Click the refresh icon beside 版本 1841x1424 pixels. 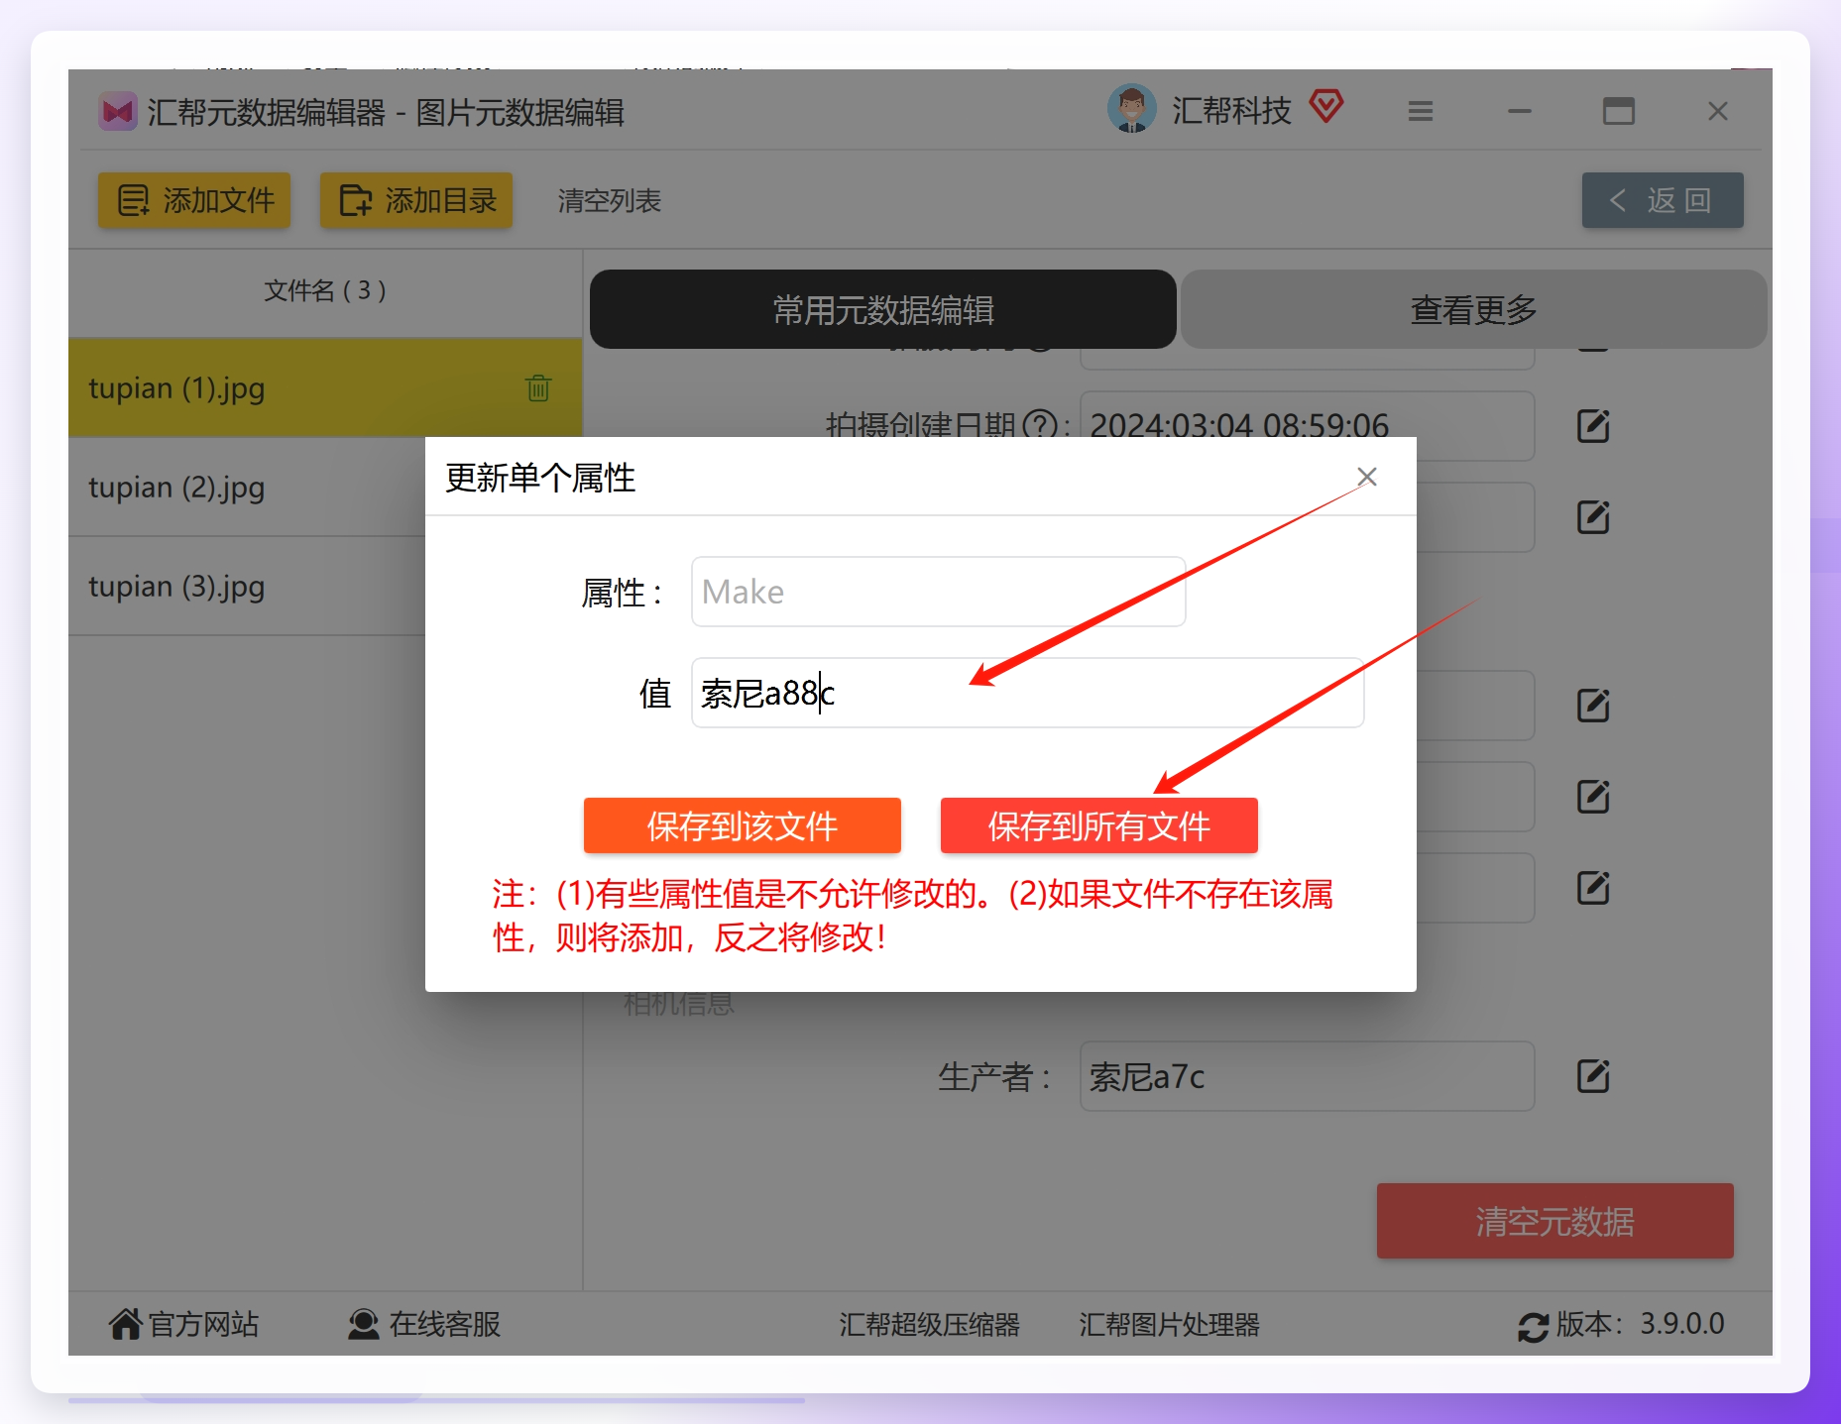(1533, 1326)
